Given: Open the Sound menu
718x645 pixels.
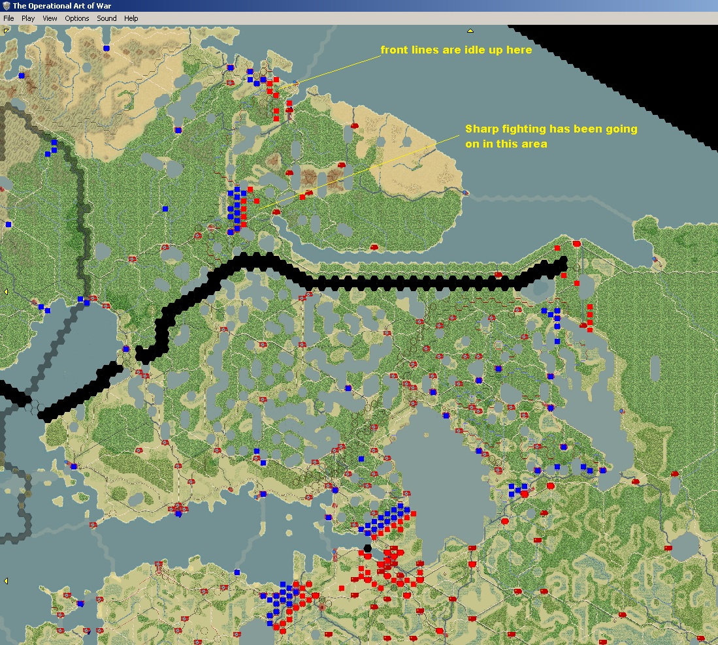Looking at the screenshot, I should click(x=106, y=18).
